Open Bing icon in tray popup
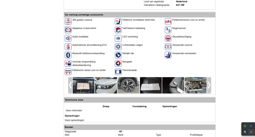The height and width of the screenshot is (137, 255). [251, 126]
